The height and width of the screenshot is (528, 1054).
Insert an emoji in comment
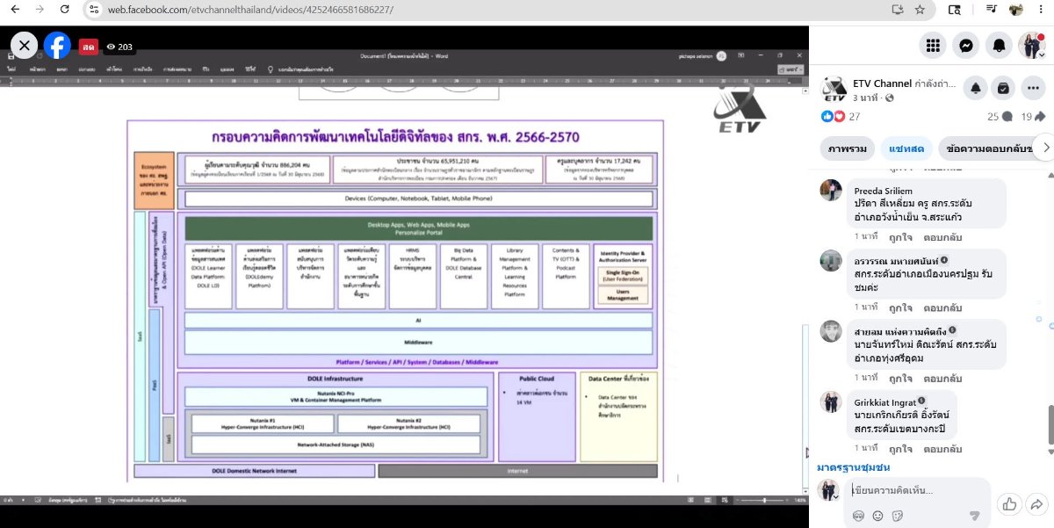pyautogui.click(x=877, y=516)
